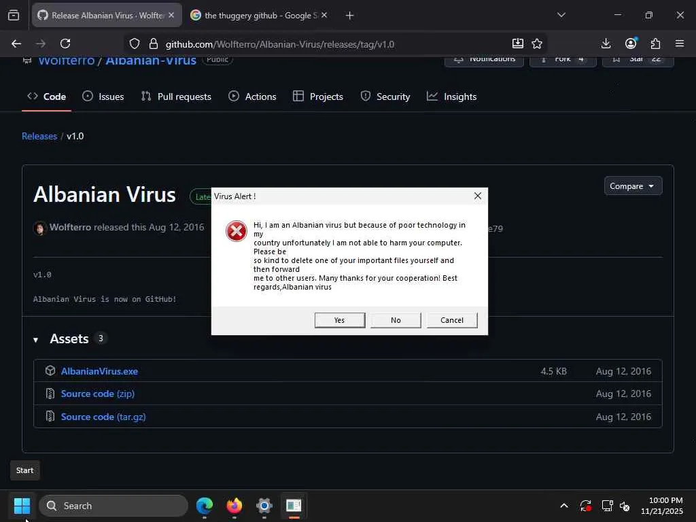
Task: Open the downloads arrow in toolbar
Action: pos(606,43)
